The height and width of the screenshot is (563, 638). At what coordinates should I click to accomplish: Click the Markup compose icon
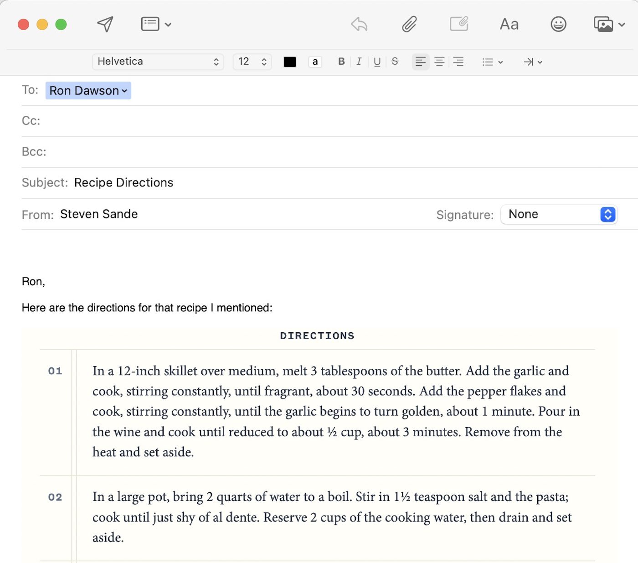click(x=459, y=24)
